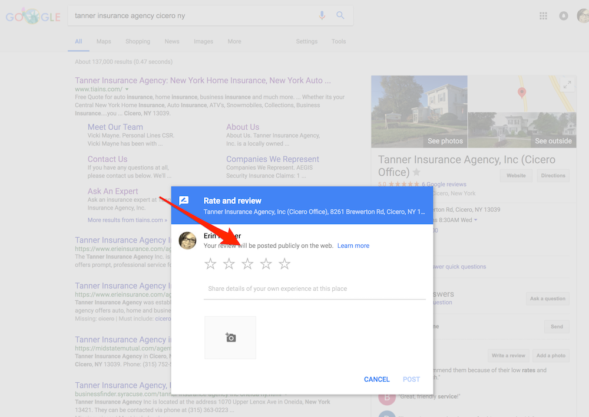Click the save star beside the business name
Image resolution: width=589 pixels, height=417 pixels.
pyautogui.click(x=416, y=172)
